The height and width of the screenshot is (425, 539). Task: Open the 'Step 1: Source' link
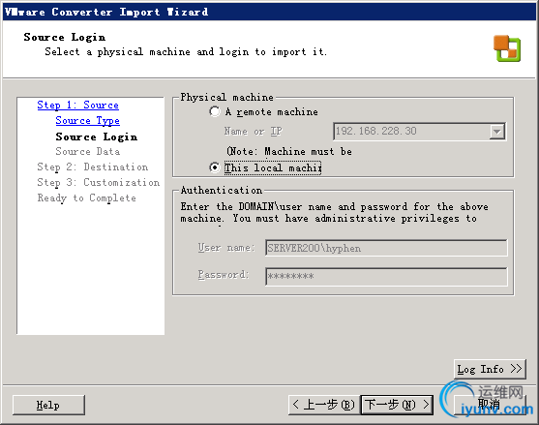(x=78, y=106)
